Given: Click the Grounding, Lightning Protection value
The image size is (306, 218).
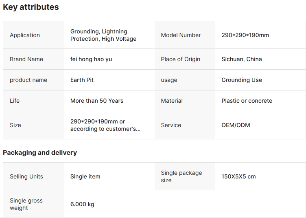Looking at the screenshot, I should pyautogui.click(x=103, y=35).
